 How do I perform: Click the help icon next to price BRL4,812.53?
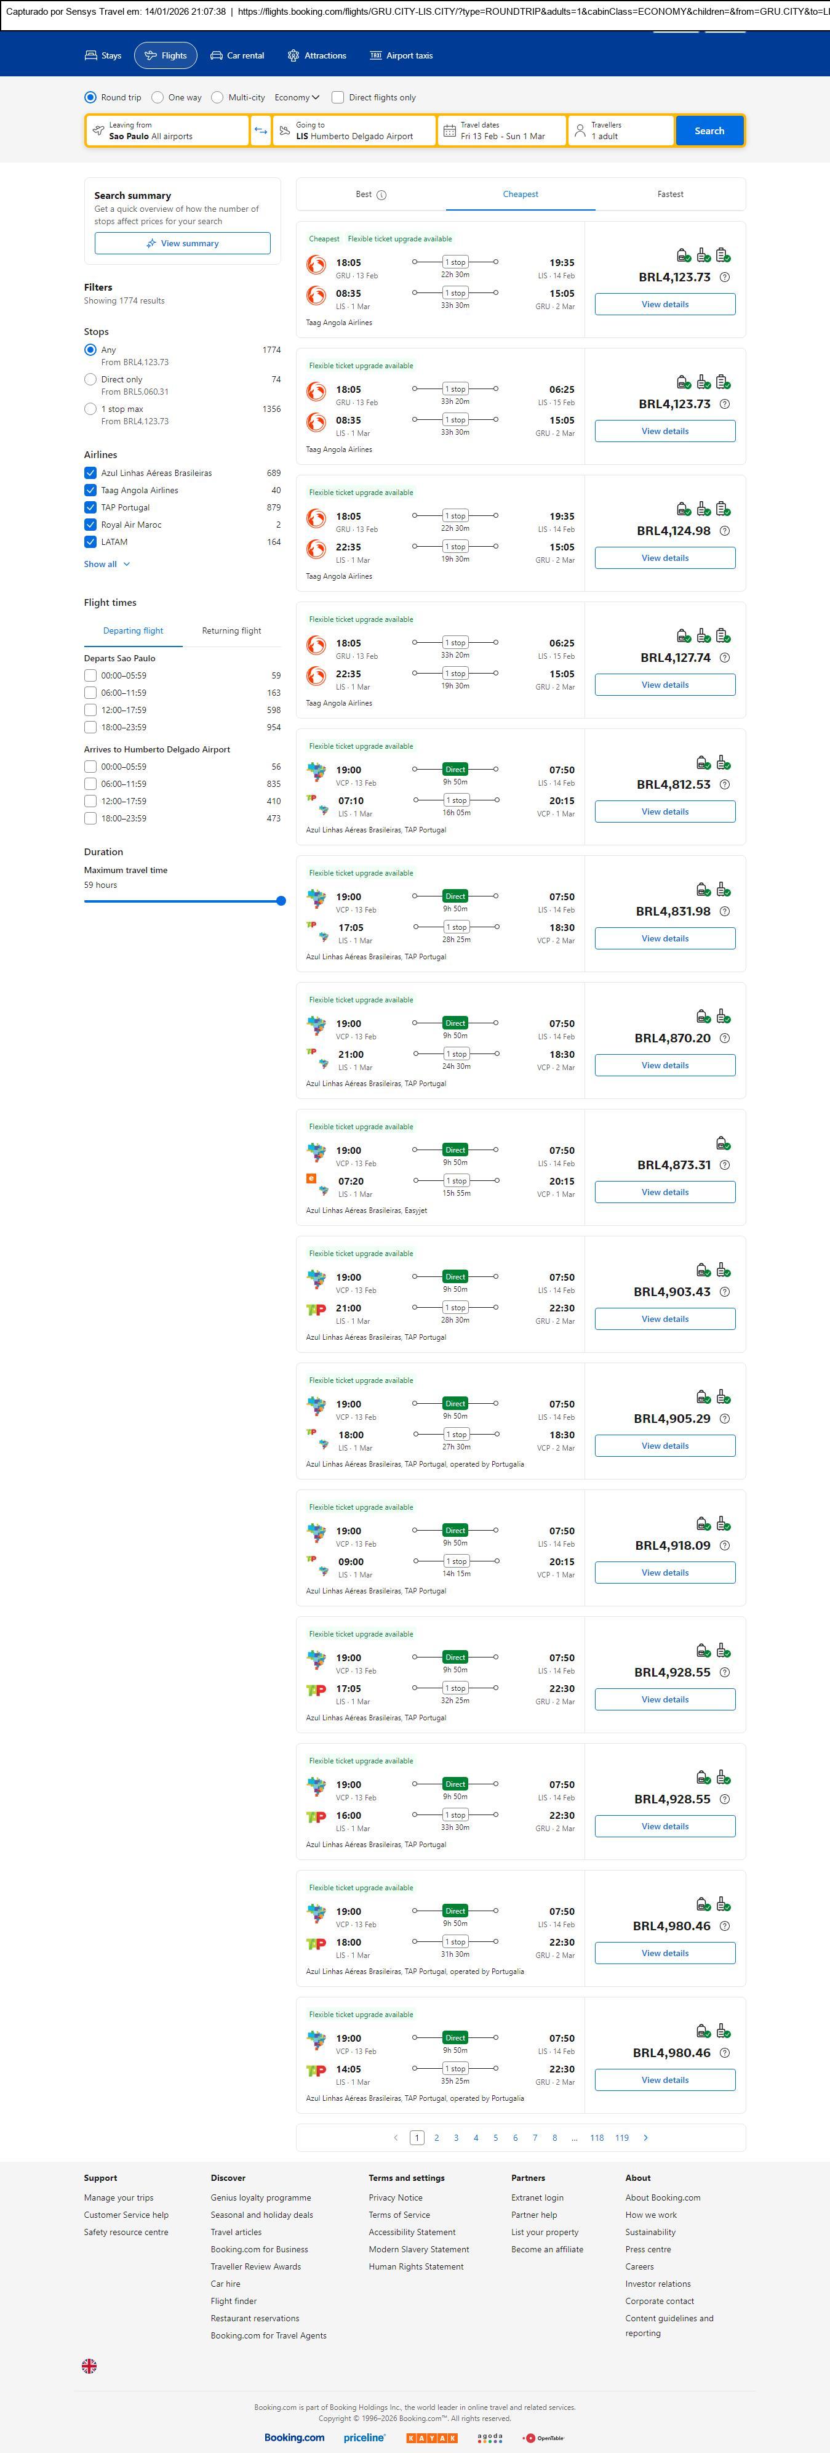[x=724, y=784]
